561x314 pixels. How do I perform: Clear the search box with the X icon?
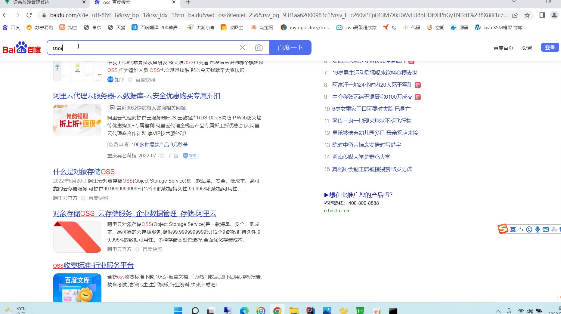pyautogui.click(x=242, y=48)
